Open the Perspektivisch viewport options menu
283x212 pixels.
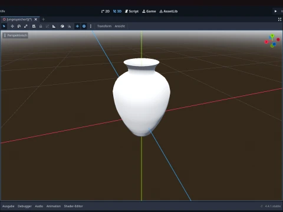coord(15,35)
